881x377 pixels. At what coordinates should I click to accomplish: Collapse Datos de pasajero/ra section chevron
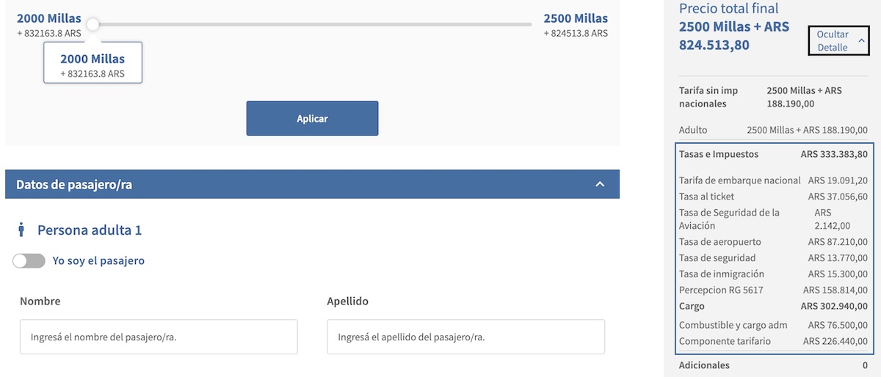(x=600, y=184)
